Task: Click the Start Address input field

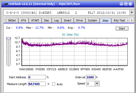Action: pos(37,77)
